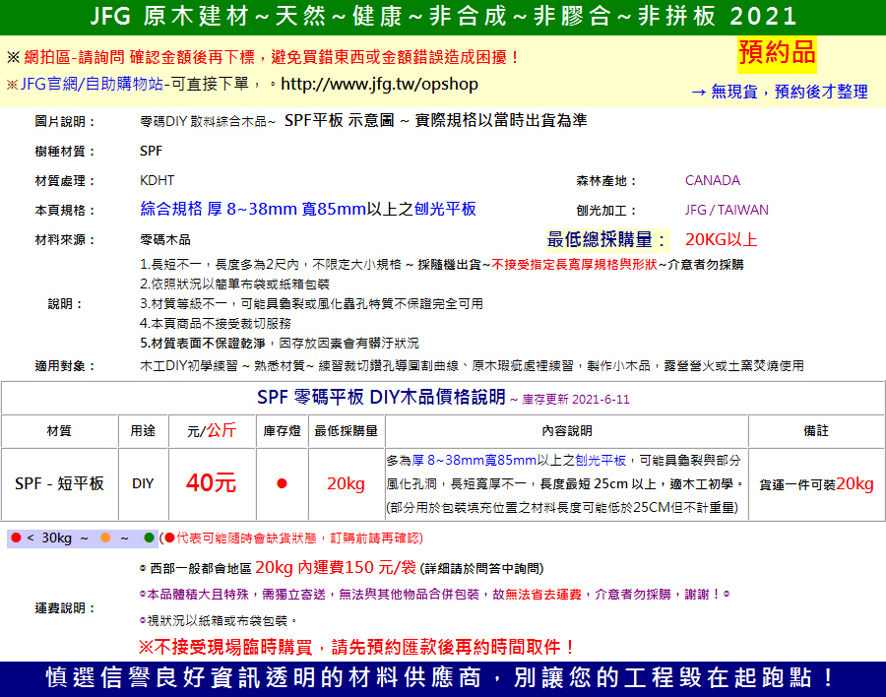The width and height of the screenshot is (886, 697).
Task: Click the blue 綜合規格 厚 8~38mm specification text
Action: click(308, 209)
